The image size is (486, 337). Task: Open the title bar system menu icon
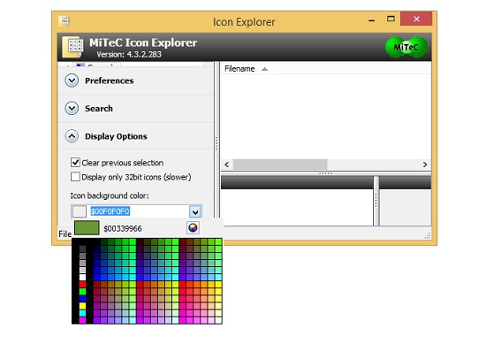[x=65, y=21]
